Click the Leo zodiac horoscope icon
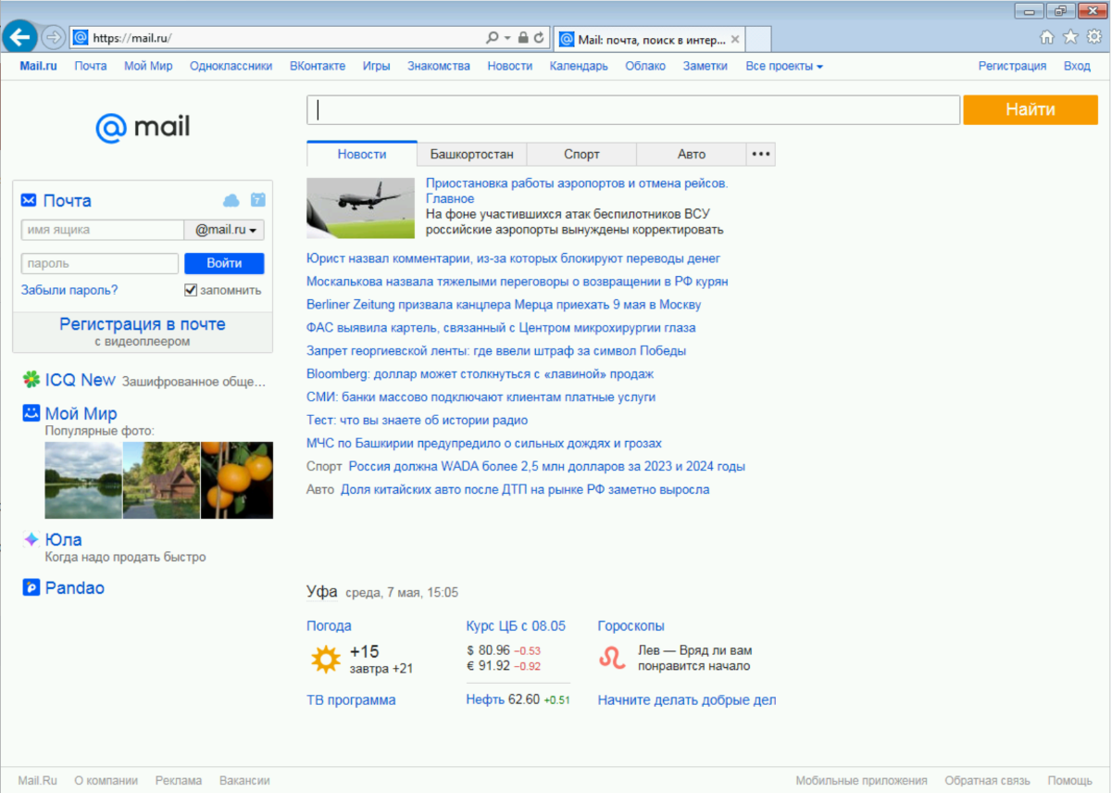This screenshot has width=1111, height=793. click(x=613, y=659)
